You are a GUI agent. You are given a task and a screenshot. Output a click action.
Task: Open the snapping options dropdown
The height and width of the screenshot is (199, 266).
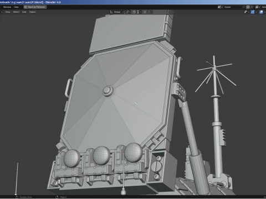(x=139, y=12)
